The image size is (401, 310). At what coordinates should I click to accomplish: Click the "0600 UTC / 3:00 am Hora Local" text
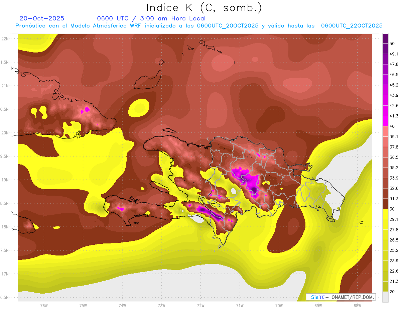pos(151,18)
